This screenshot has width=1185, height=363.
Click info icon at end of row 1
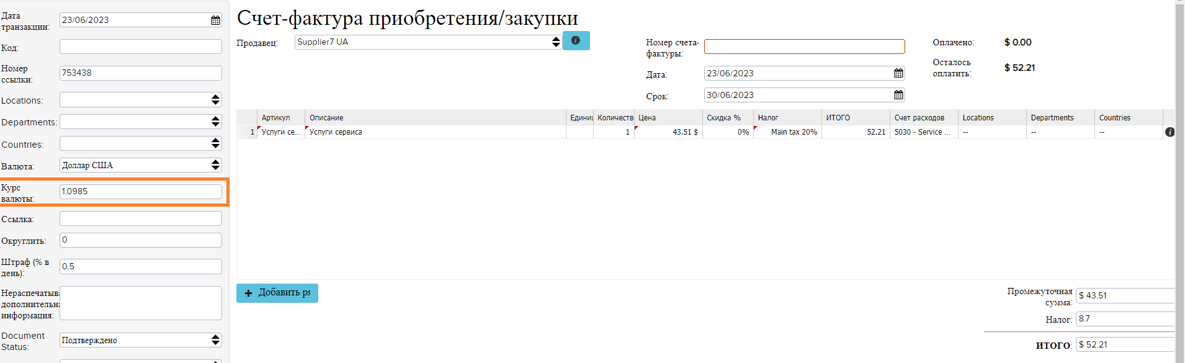(1169, 132)
